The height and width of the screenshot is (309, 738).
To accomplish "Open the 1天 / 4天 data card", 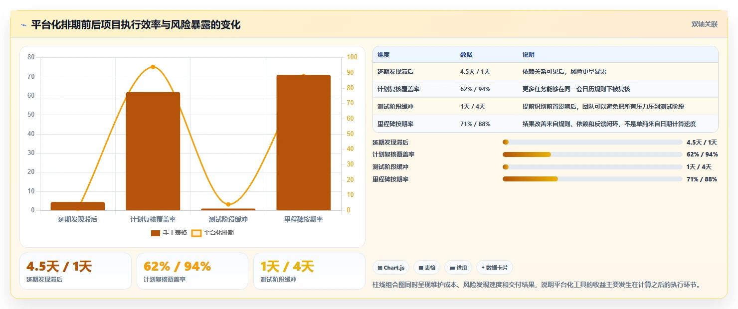I will coord(309,271).
